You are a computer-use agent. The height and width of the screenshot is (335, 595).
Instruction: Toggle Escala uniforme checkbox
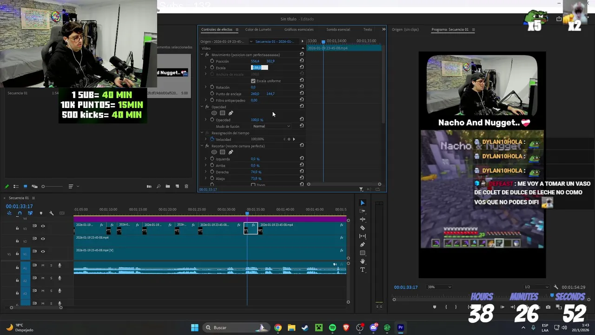pos(253,81)
